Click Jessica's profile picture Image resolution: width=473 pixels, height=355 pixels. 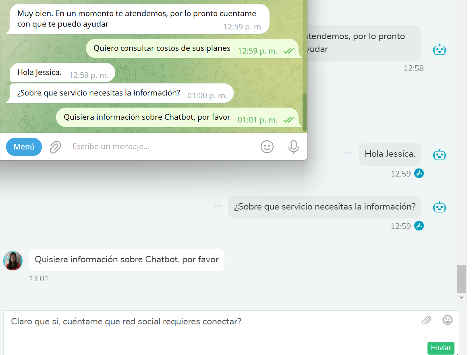coord(13,260)
